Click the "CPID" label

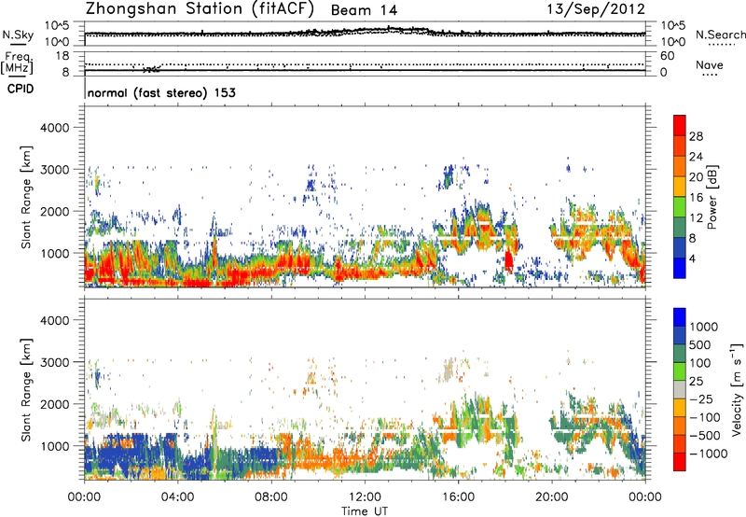tap(21, 89)
